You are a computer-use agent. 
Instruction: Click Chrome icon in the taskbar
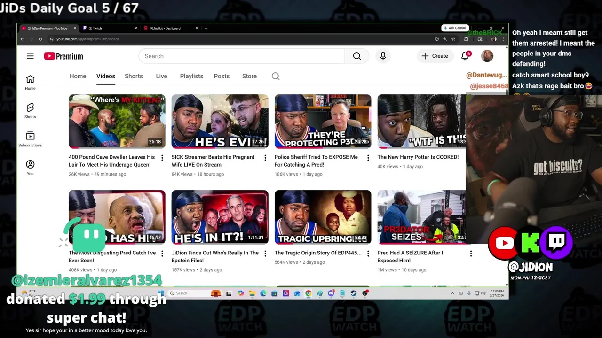click(308, 293)
